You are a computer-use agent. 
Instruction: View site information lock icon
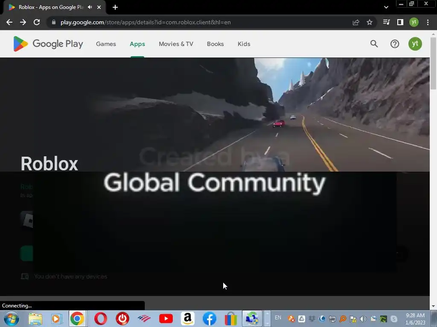[54, 22]
